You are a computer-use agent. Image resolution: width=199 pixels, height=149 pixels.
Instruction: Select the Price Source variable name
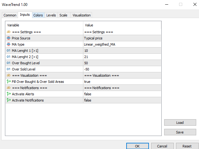pyautogui.click(x=21, y=38)
